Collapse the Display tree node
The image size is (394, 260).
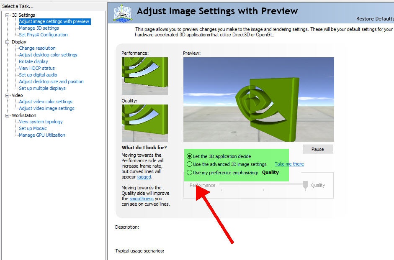click(7, 42)
